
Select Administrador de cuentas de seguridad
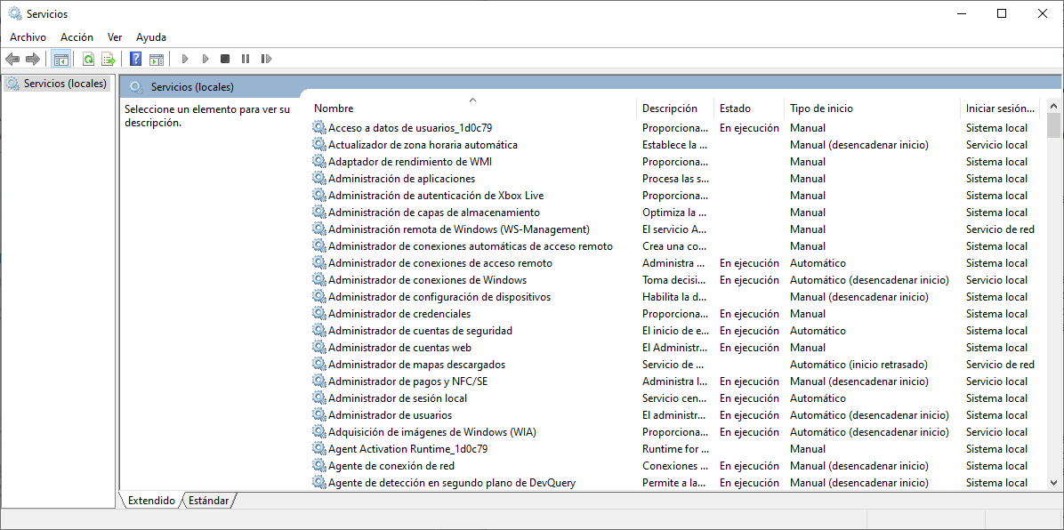(x=420, y=331)
